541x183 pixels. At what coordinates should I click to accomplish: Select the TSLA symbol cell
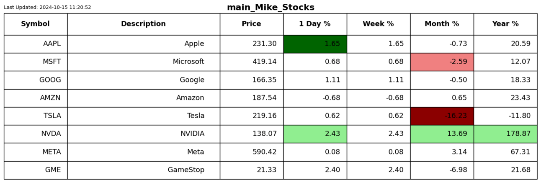click(x=36, y=116)
